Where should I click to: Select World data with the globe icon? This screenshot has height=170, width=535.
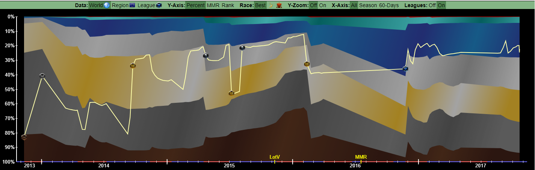click(99, 5)
